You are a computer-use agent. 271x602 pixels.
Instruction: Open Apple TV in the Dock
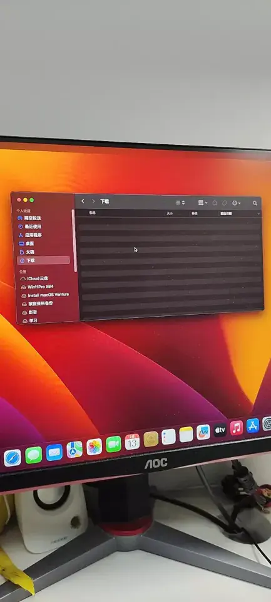(220, 430)
